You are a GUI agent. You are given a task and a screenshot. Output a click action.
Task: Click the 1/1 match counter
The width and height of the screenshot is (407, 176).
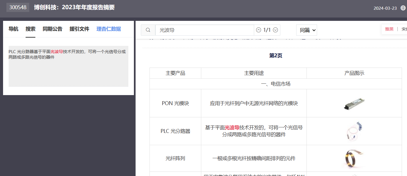coord(267,30)
